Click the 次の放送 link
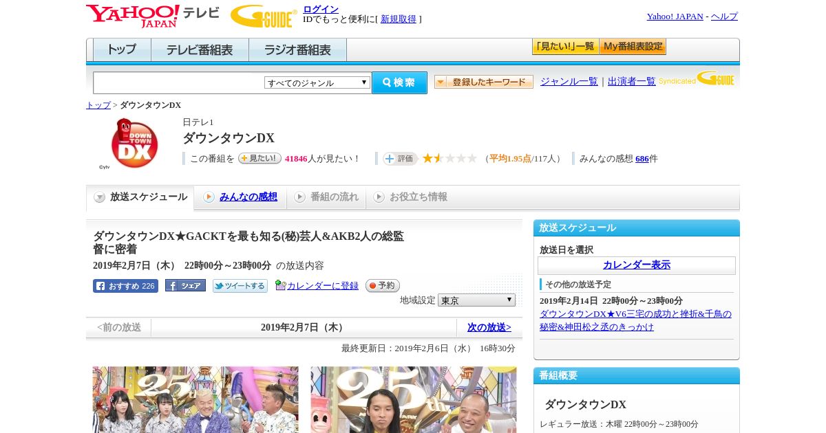Image resolution: width=826 pixels, height=433 pixels. [489, 328]
